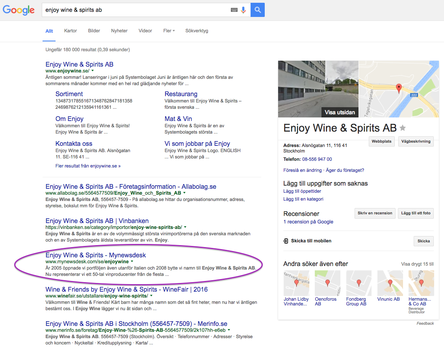
Task: Open Vi som jobbar på Enjoy link
Action: pos(197,143)
